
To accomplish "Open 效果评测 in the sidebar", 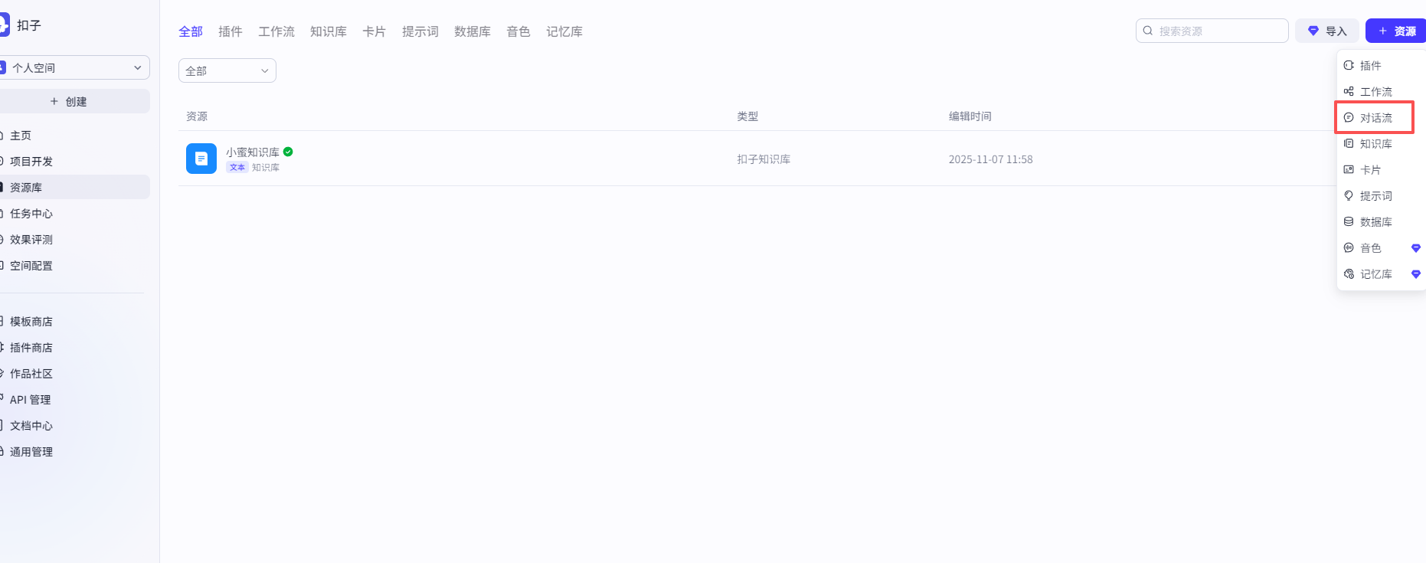I will (74, 240).
